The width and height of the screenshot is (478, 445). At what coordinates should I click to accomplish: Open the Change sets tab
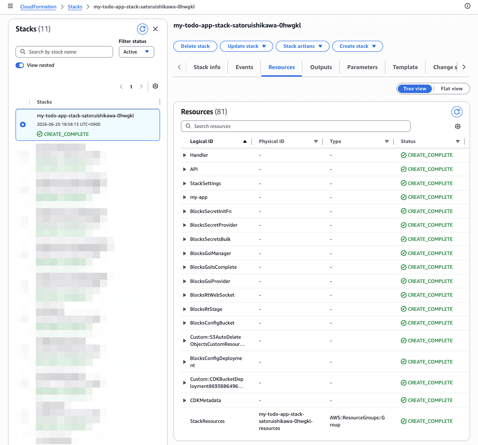click(x=445, y=67)
